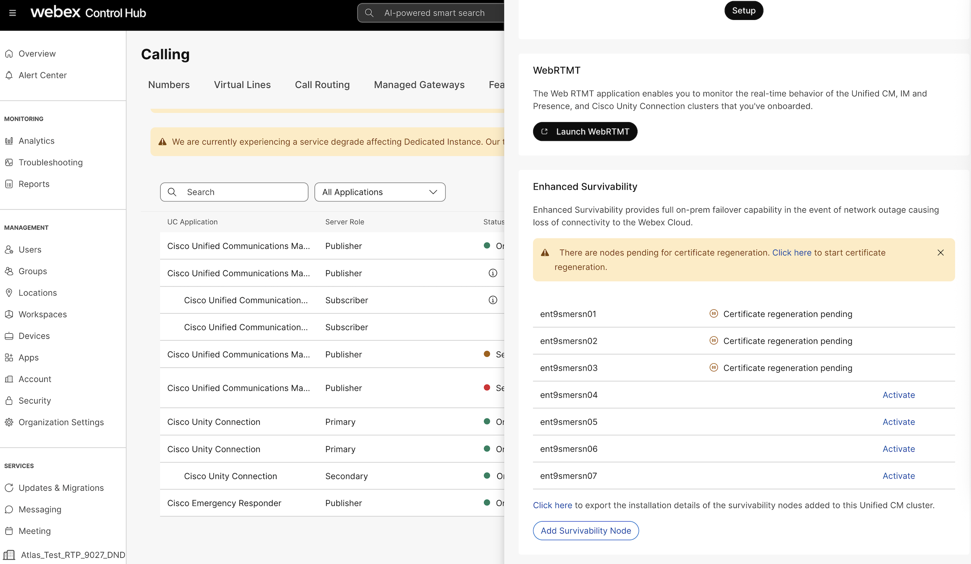Click the Updates & Migrations refresh icon

point(9,488)
